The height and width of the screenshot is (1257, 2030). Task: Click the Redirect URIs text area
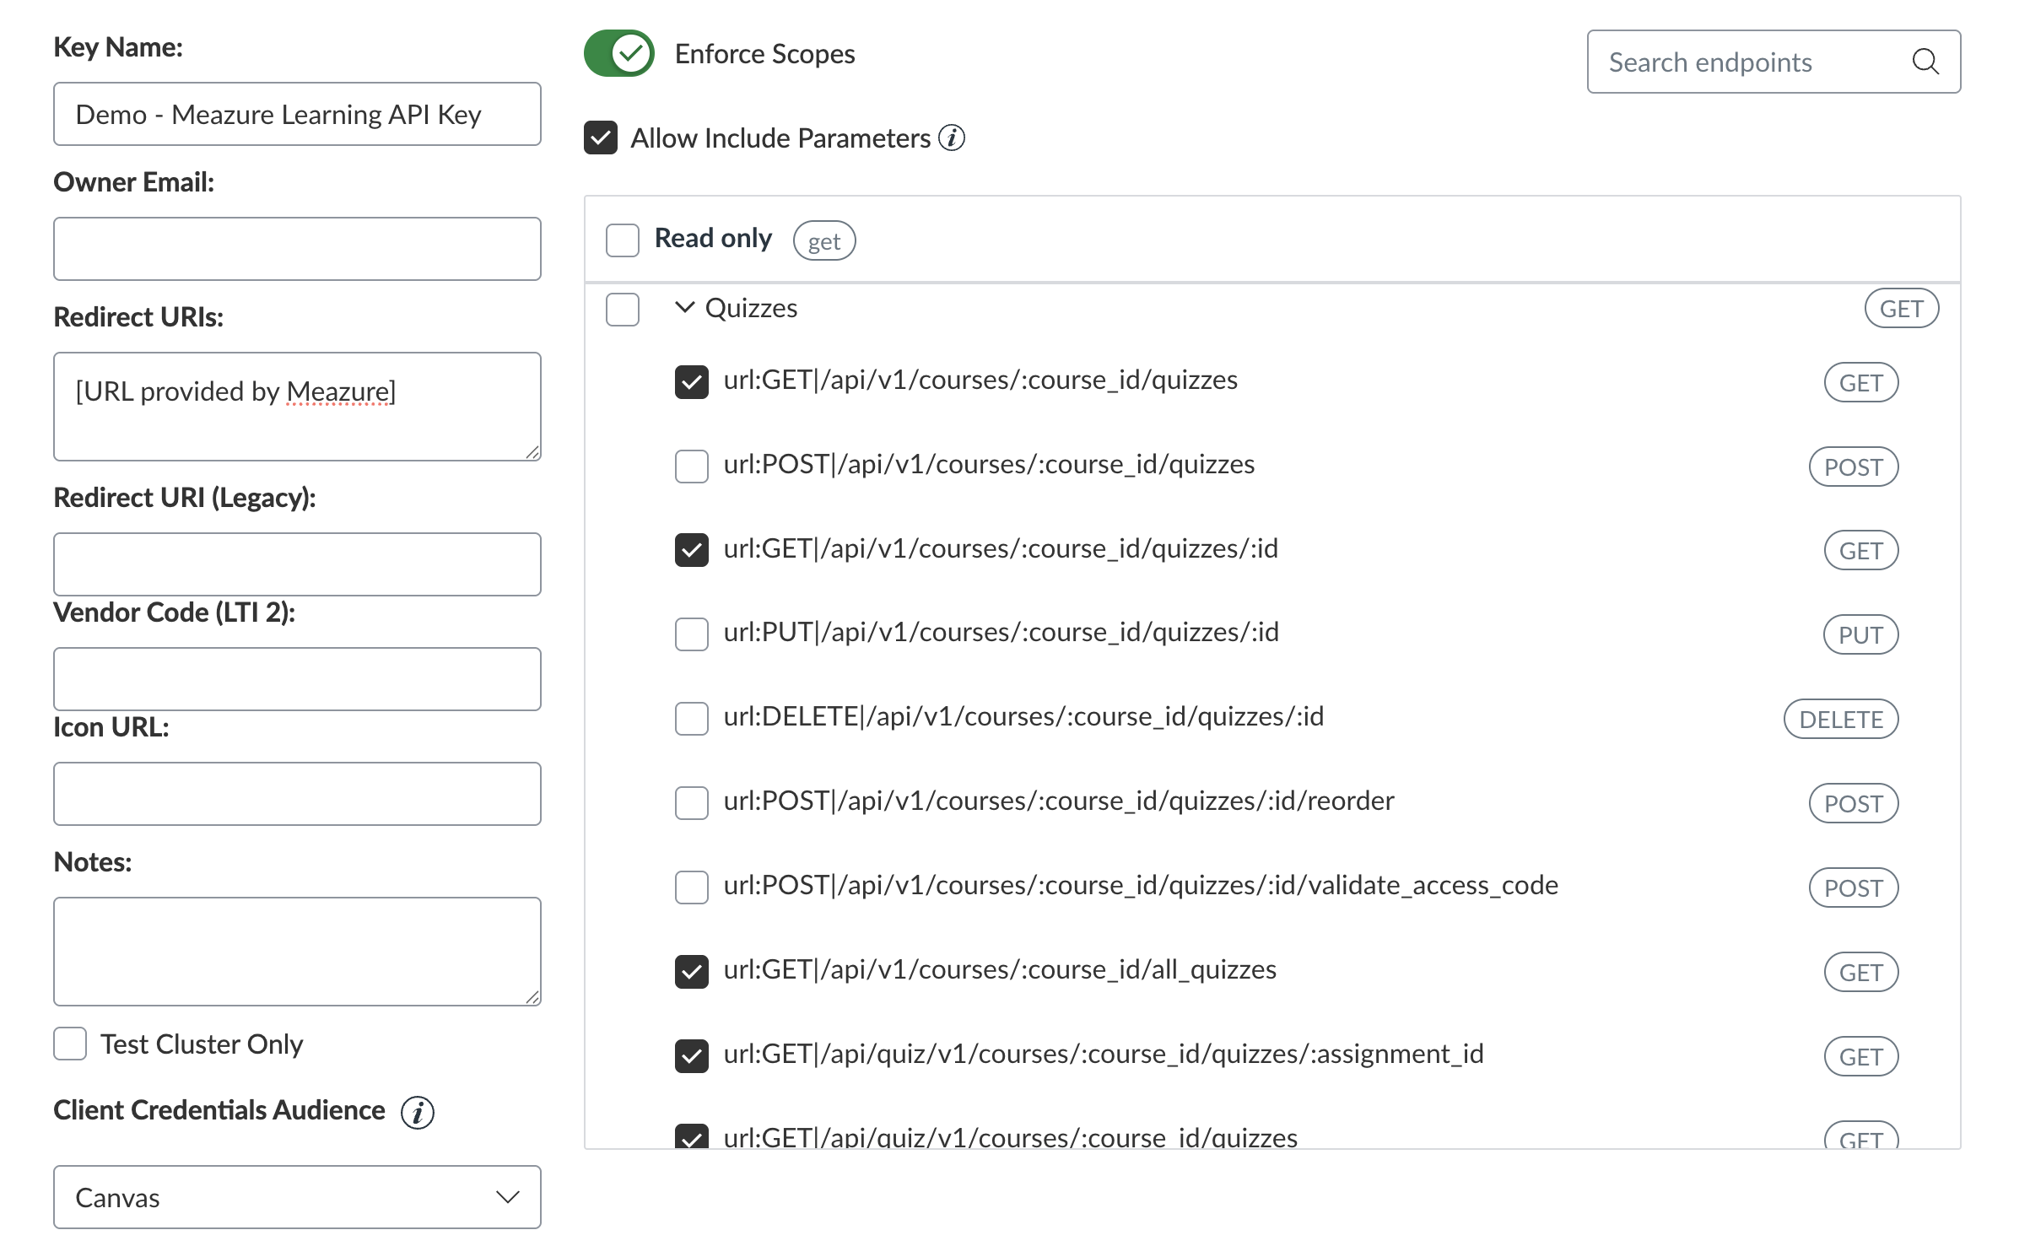tap(297, 407)
